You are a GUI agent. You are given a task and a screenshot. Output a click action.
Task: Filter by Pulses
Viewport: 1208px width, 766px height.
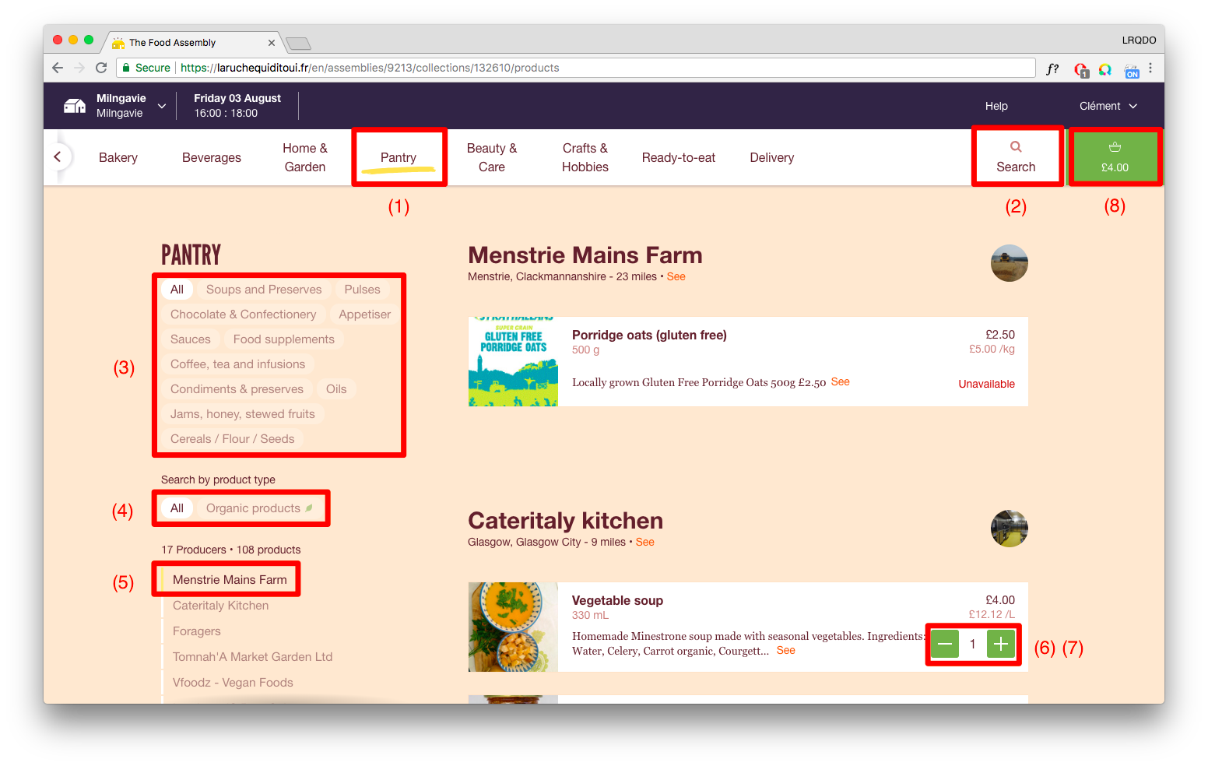tap(363, 290)
